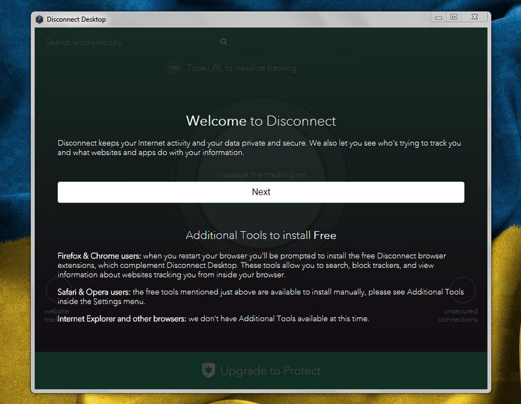Open Upgrade to Protect banner
521x404 pixels.
tap(261, 370)
